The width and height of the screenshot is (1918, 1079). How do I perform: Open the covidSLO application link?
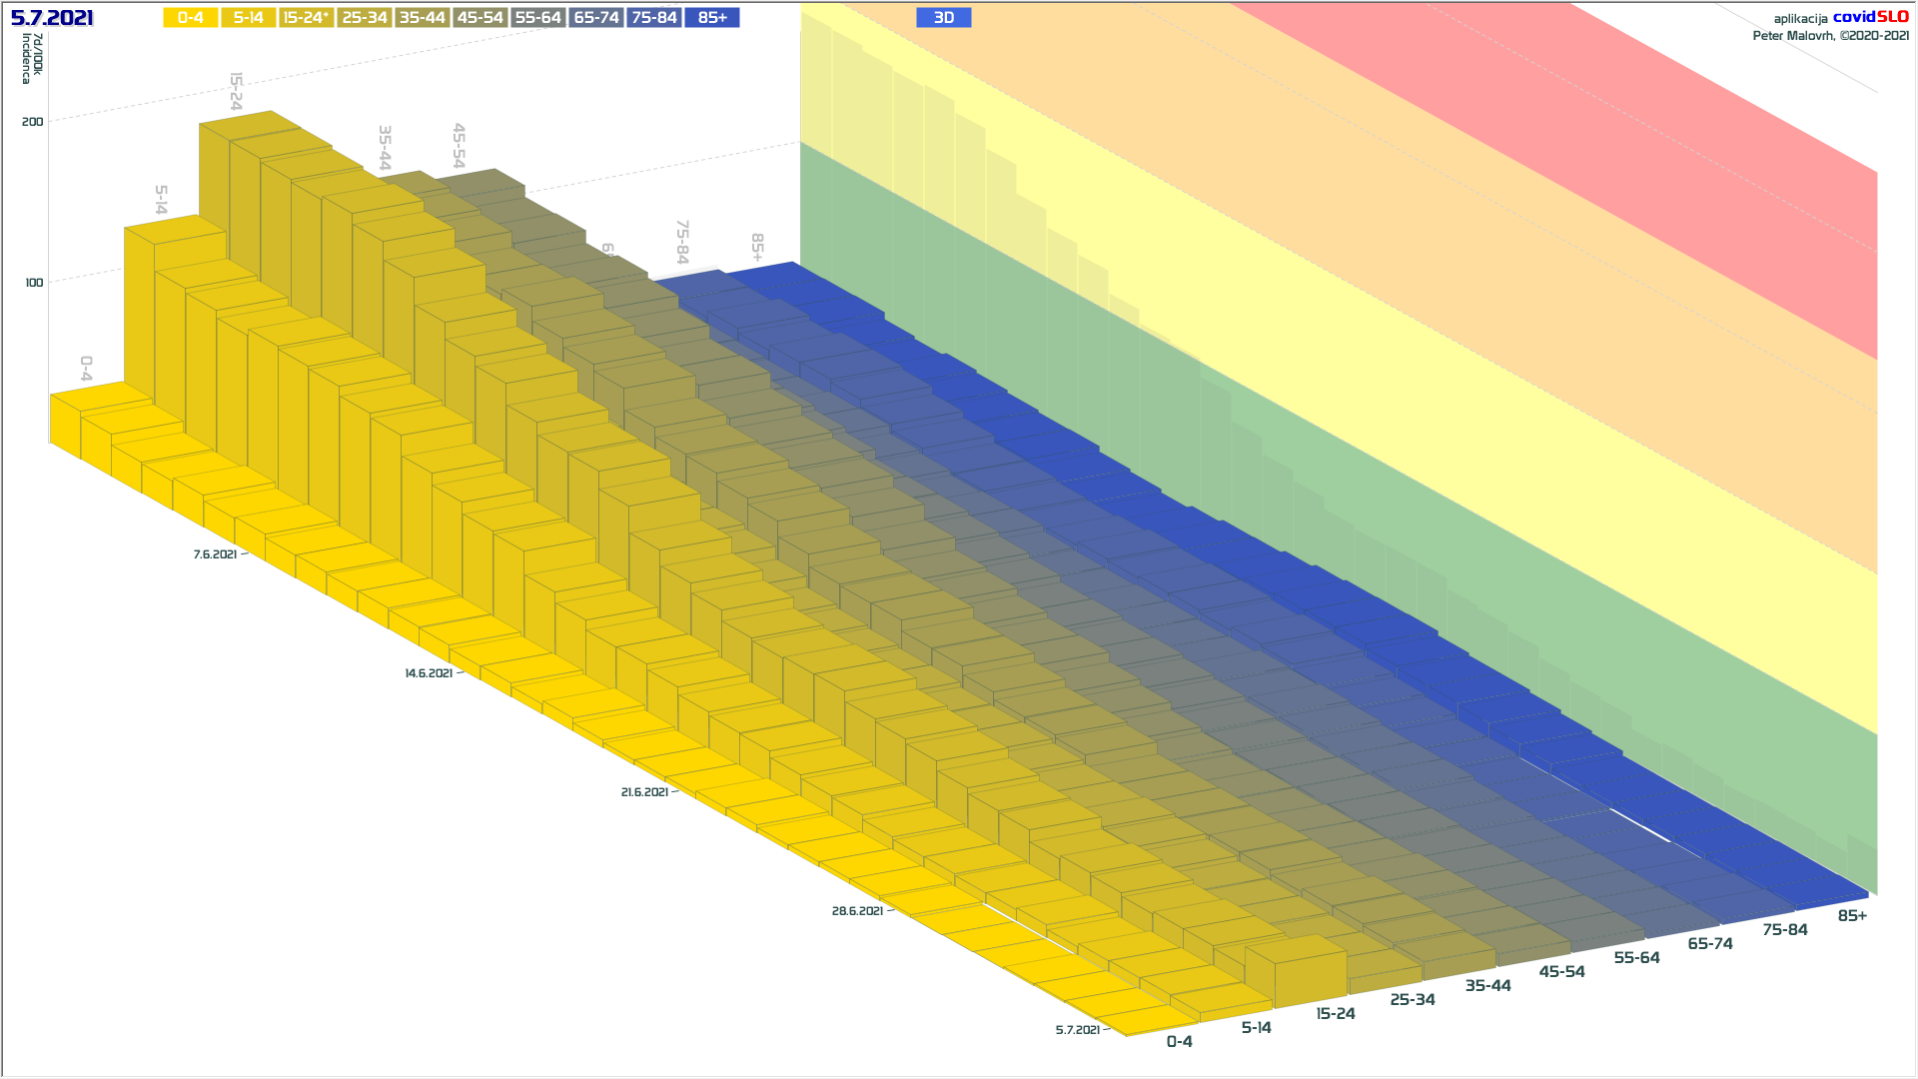point(1870,17)
